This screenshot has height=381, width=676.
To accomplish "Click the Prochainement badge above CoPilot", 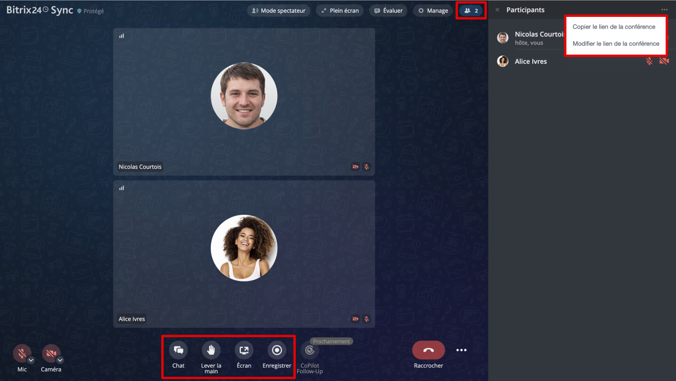I will coord(331,341).
